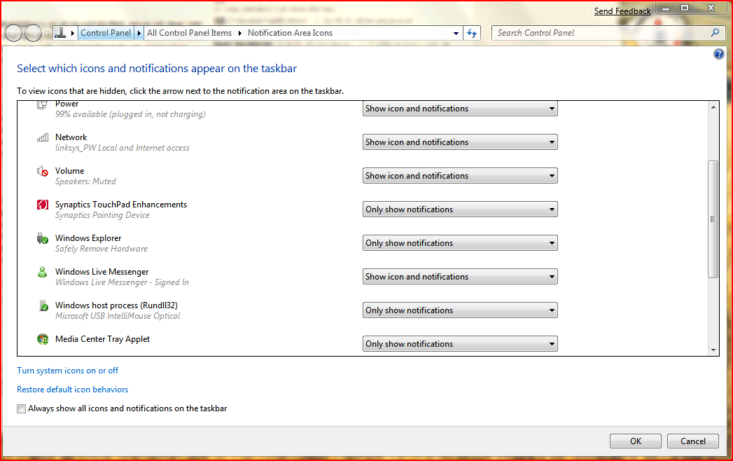Click list scrollbar up arrow

(x=713, y=107)
